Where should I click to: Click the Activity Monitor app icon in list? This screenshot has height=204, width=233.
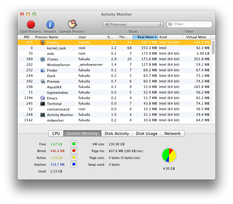[x=43, y=115]
